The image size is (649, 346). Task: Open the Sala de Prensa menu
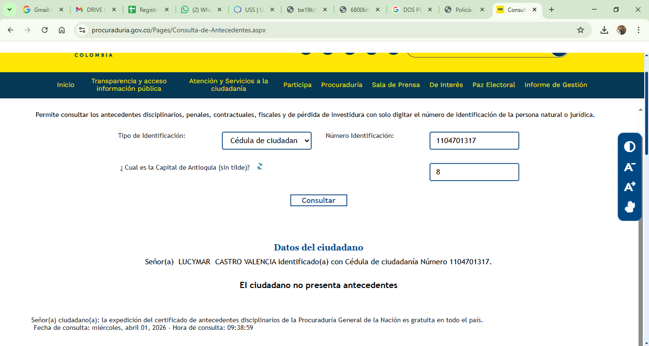point(396,85)
